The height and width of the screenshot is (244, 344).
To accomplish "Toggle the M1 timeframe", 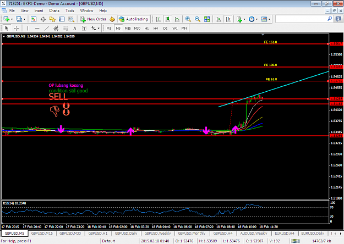I will (109, 28).
